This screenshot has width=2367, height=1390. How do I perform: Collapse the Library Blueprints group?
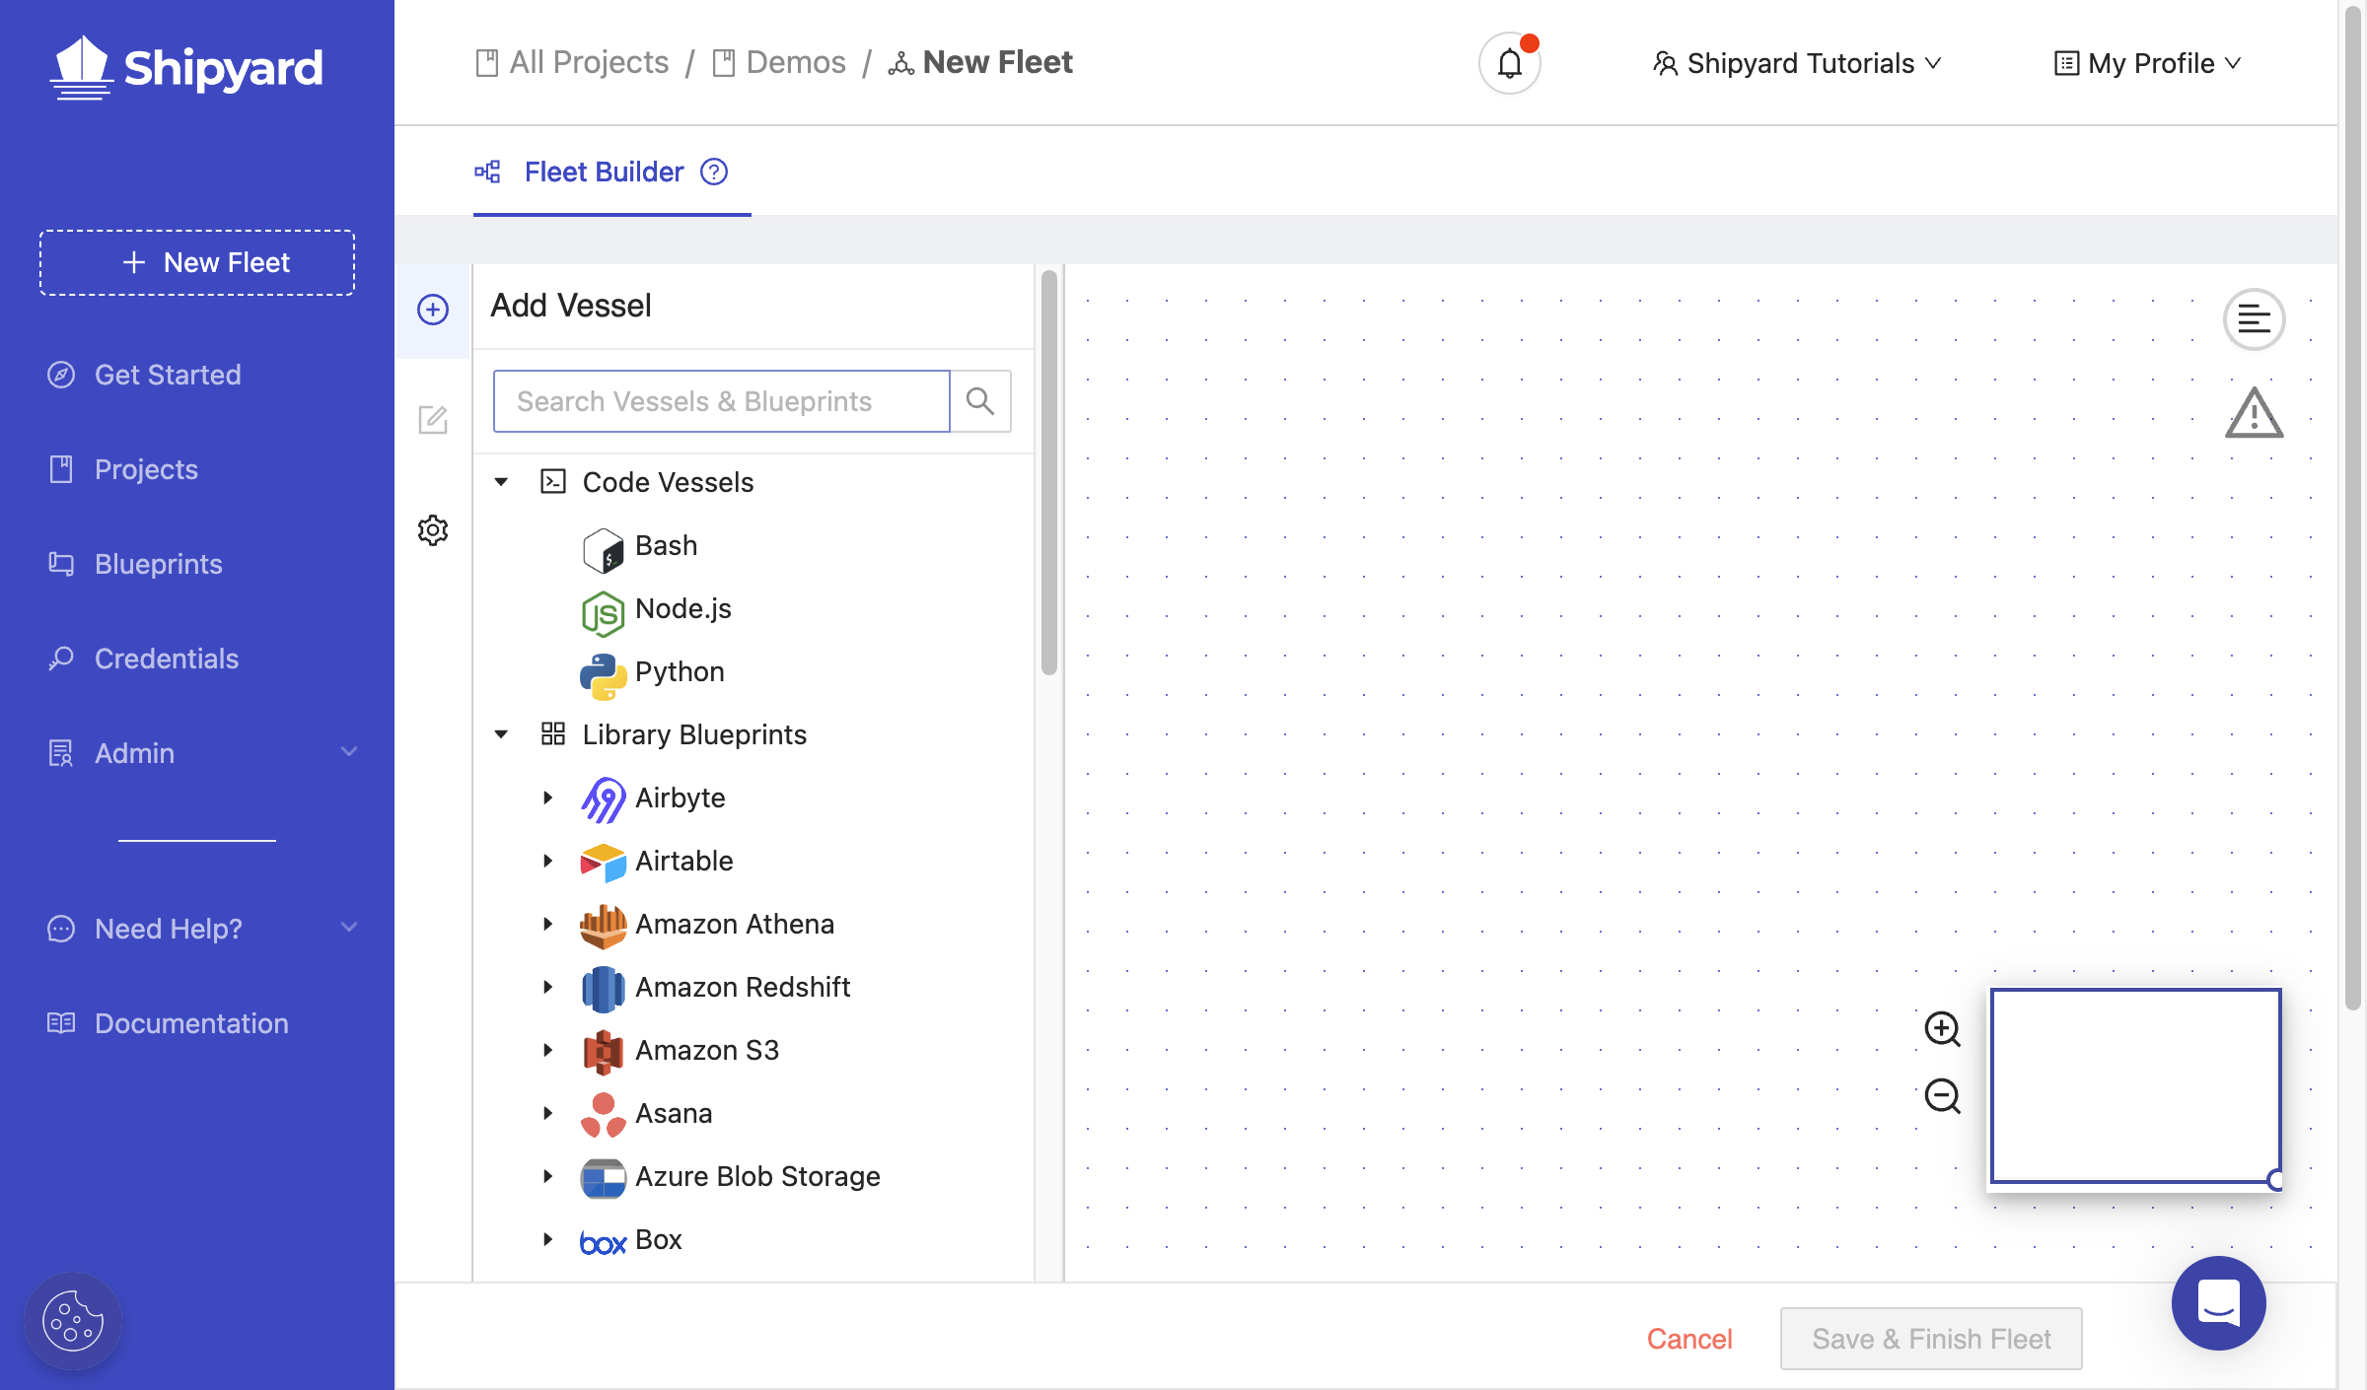[501, 734]
